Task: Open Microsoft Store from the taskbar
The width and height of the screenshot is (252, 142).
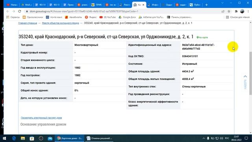Action: pos(32,138)
